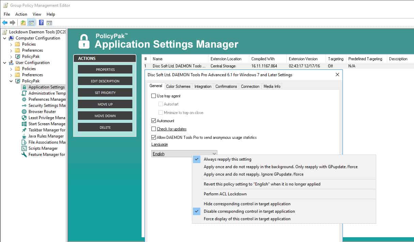Screen dimensions: 414x242
Task: Choose Apply once, ignore GPupdate /force
Action: click(284, 174)
